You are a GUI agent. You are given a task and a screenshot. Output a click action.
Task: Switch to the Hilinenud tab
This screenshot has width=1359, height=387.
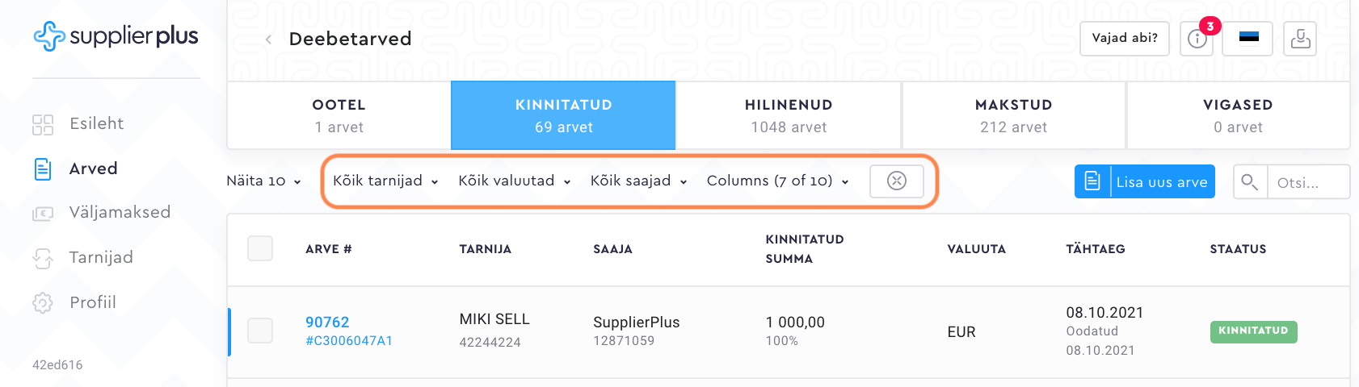pos(789,115)
